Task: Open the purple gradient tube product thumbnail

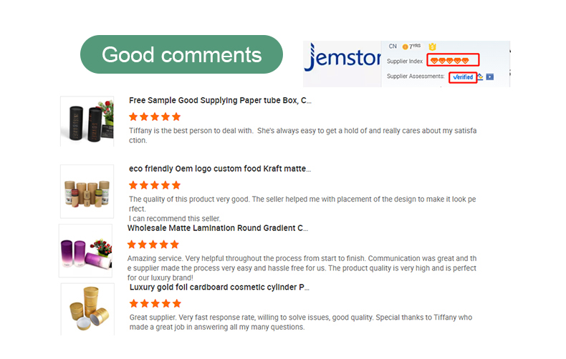Action: click(x=85, y=251)
